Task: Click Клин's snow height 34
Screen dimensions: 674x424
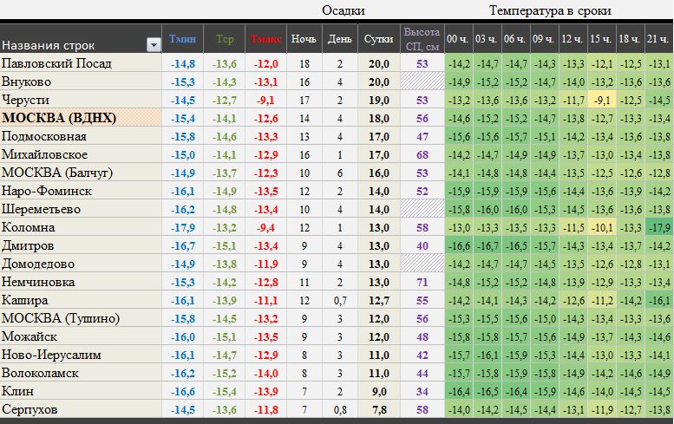Action: (422, 391)
